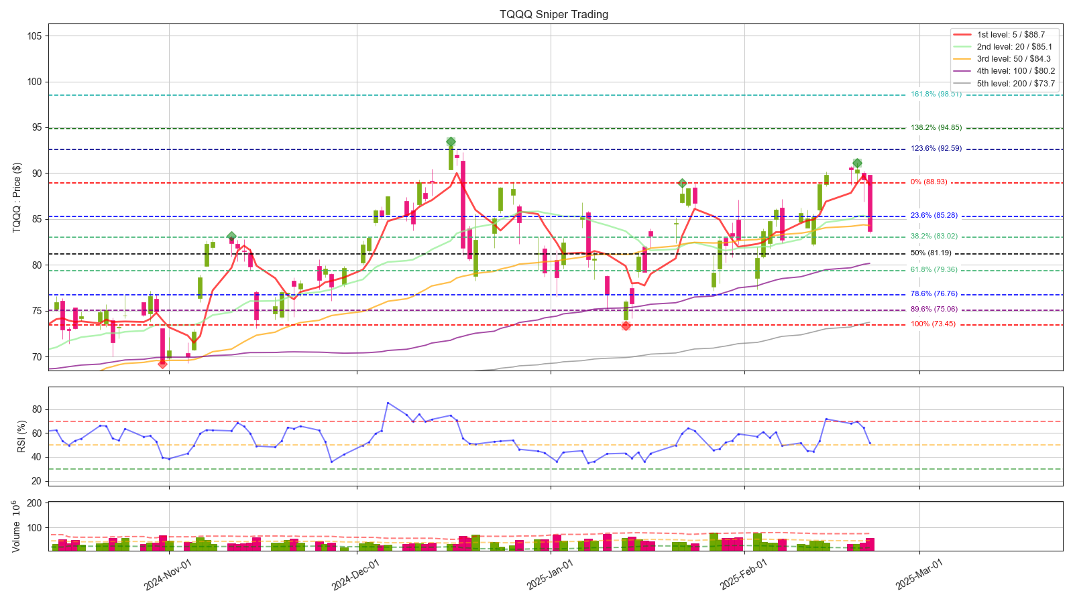Screen dimensions: 1073x603
Task: Click the price axis tick label '85'
Action: coord(36,219)
